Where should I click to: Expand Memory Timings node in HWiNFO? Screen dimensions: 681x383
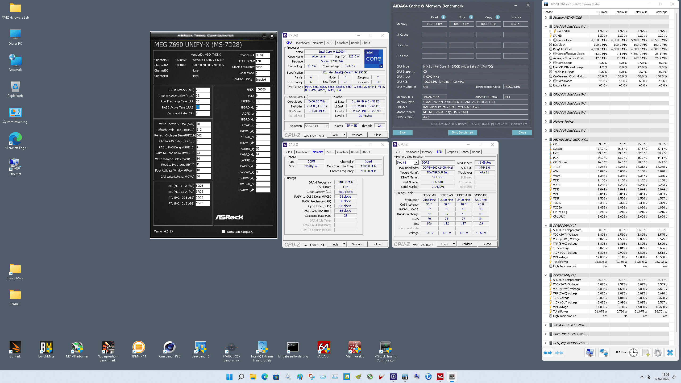click(546, 122)
